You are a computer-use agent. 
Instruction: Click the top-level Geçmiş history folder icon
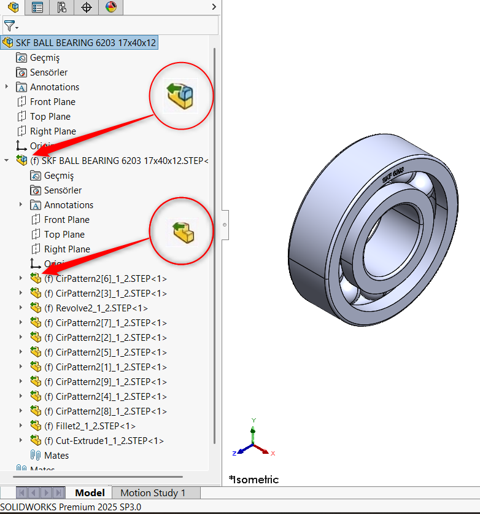click(x=21, y=57)
